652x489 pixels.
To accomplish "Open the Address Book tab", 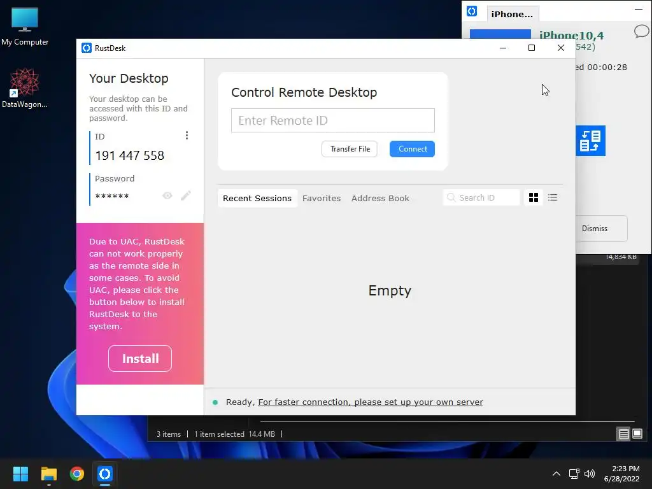I will [x=380, y=199].
